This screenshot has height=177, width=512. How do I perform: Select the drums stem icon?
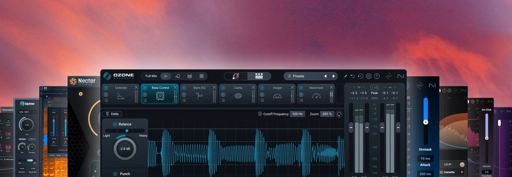(x=189, y=76)
